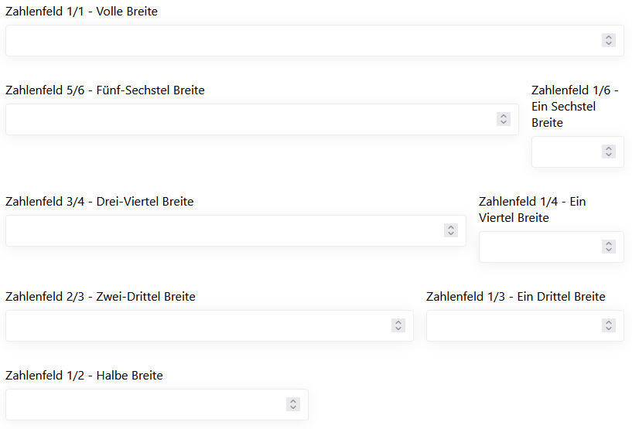
Task: Click the stepper in the Ein Drittel Breite field
Action: (609, 325)
